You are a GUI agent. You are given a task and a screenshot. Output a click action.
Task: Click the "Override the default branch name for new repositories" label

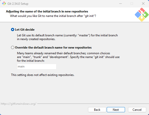click(53, 48)
